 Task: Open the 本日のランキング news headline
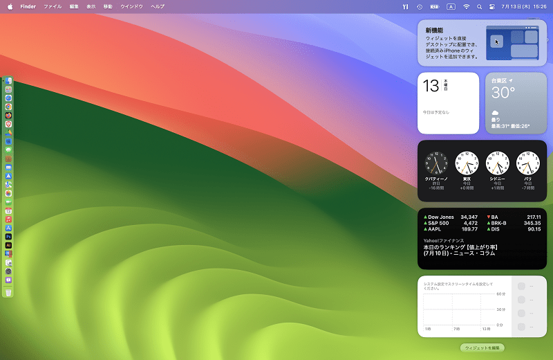(x=460, y=250)
